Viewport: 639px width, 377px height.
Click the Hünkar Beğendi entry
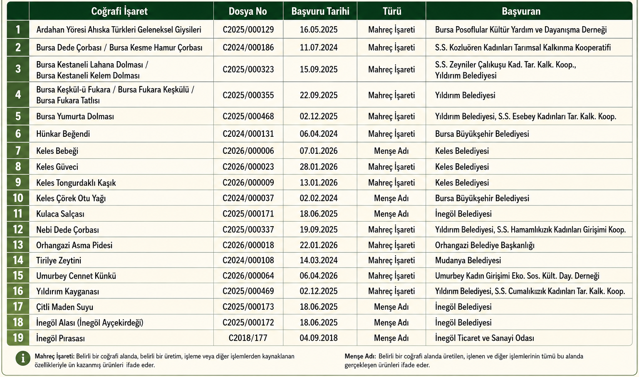(x=63, y=134)
